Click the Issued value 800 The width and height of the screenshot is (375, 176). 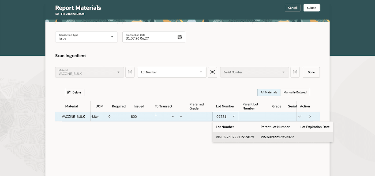(134, 116)
